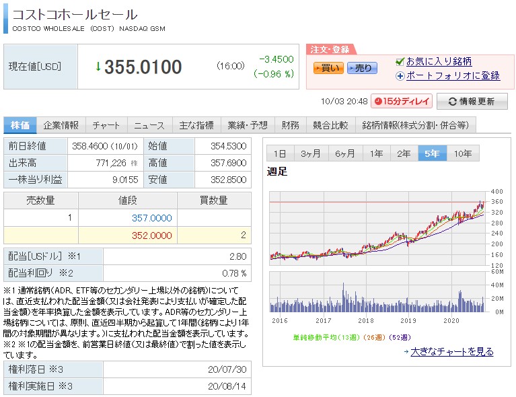Click the plus icon beside portfolio registration

400,76
